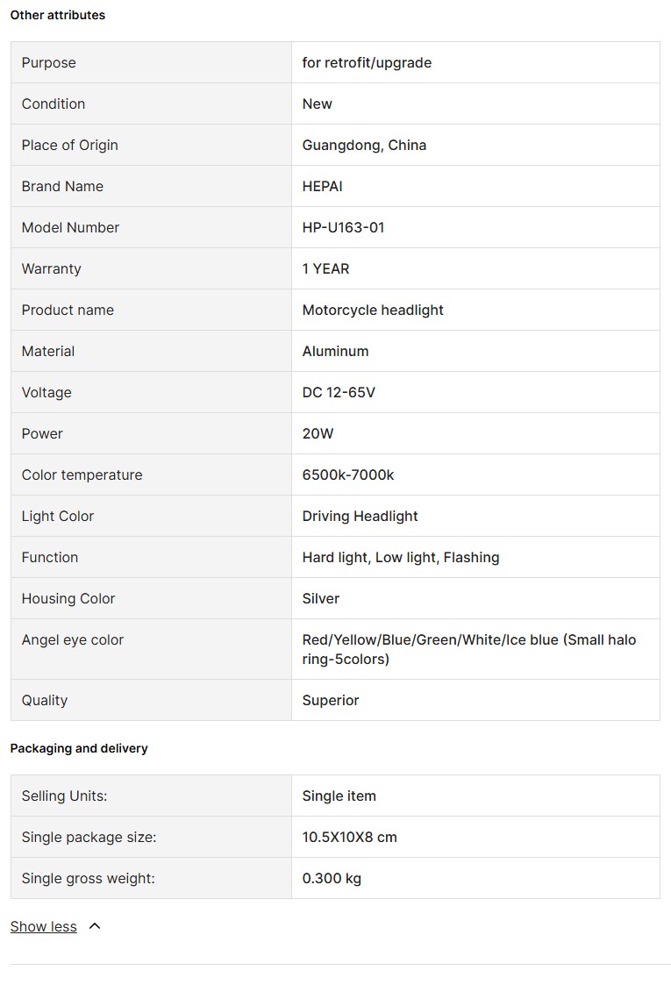Click the Motorcycle headlight product name value
Screen dimensions: 671x992
[x=373, y=310]
